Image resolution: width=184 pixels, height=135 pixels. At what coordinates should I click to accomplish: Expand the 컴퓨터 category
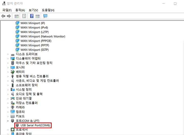(8, 112)
